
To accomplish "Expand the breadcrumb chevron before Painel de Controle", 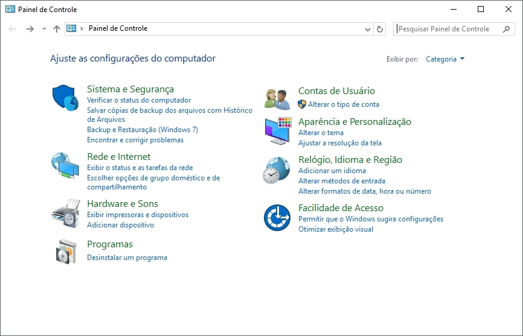I will [82, 28].
